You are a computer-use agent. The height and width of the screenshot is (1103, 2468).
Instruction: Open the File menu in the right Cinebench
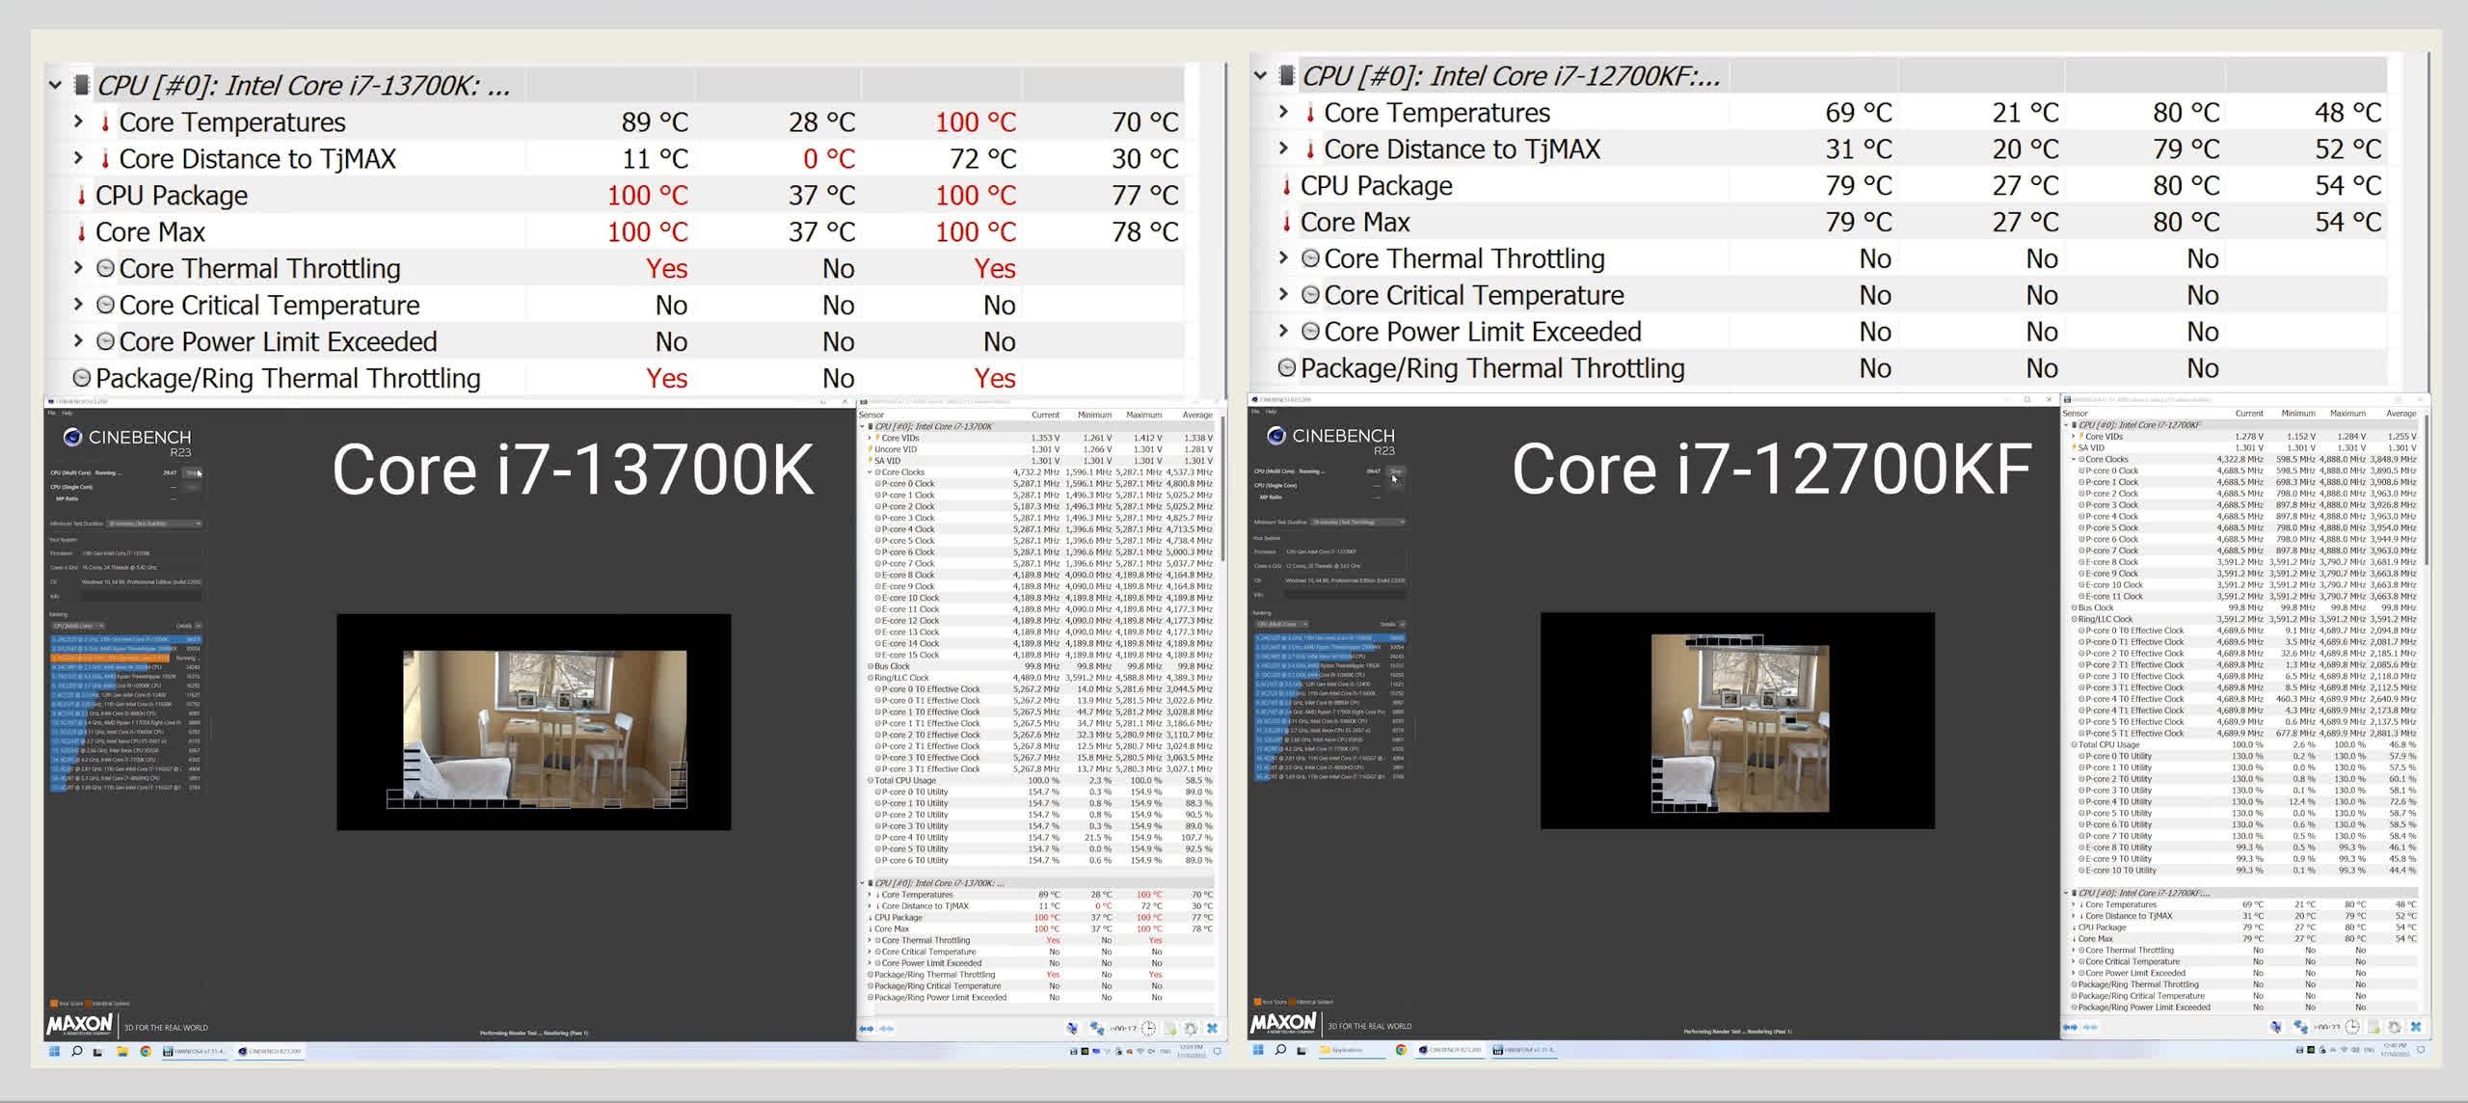pyautogui.click(x=1256, y=411)
